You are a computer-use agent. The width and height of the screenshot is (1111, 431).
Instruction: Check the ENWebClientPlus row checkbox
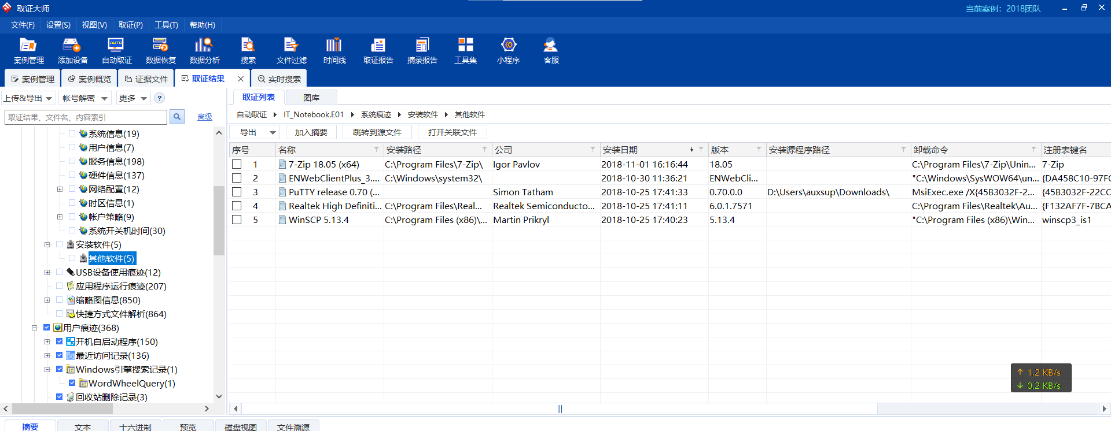pos(237,178)
